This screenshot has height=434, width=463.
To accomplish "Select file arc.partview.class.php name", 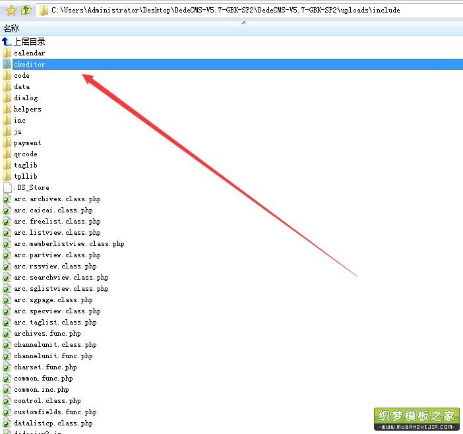I will [x=57, y=255].
